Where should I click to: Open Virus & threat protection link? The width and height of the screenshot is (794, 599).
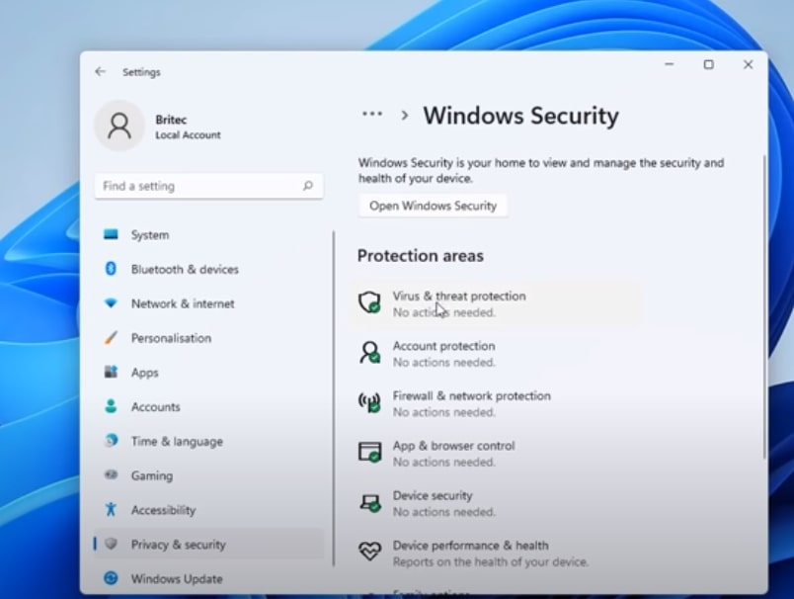pos(459,296)
